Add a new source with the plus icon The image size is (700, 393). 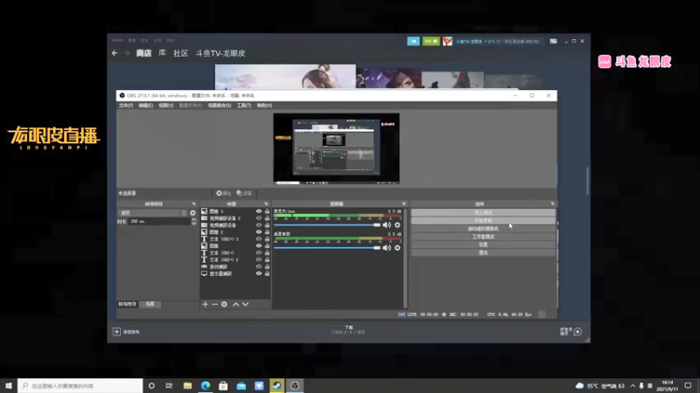[205, 304]
